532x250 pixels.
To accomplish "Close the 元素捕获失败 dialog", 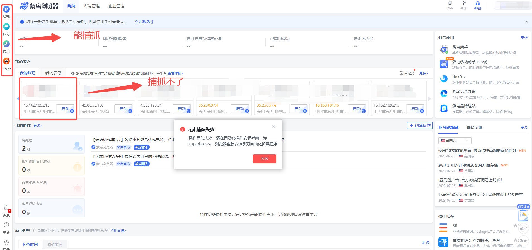I will pos(274,126).
